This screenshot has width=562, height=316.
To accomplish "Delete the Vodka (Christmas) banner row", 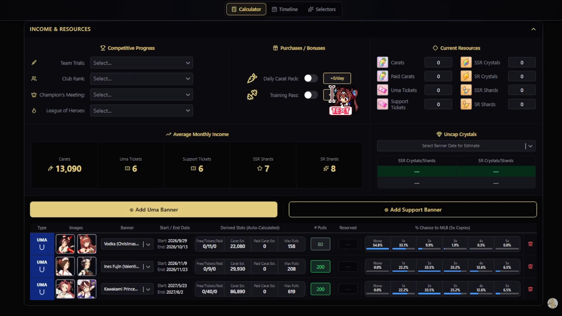I will pyautogui.click(x=530, y=244).
